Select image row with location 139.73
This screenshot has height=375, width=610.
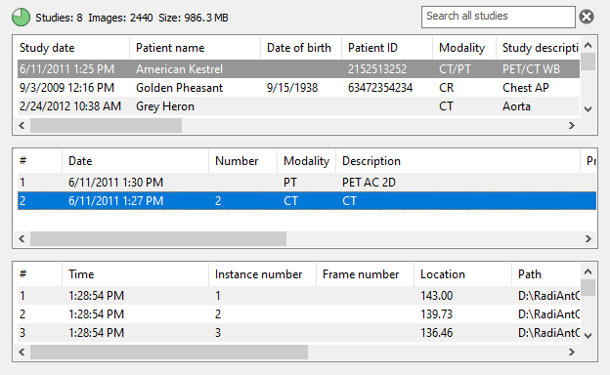298,314
